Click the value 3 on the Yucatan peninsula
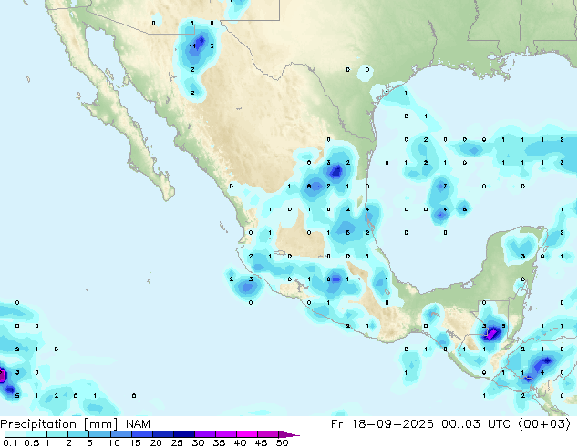 (x=523, y=256)
